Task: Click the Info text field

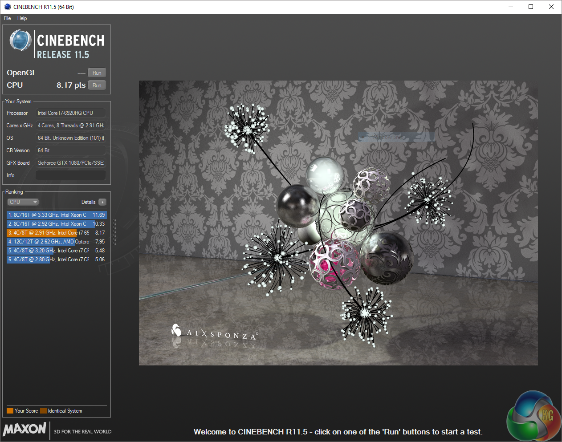Action: (70, 175)
